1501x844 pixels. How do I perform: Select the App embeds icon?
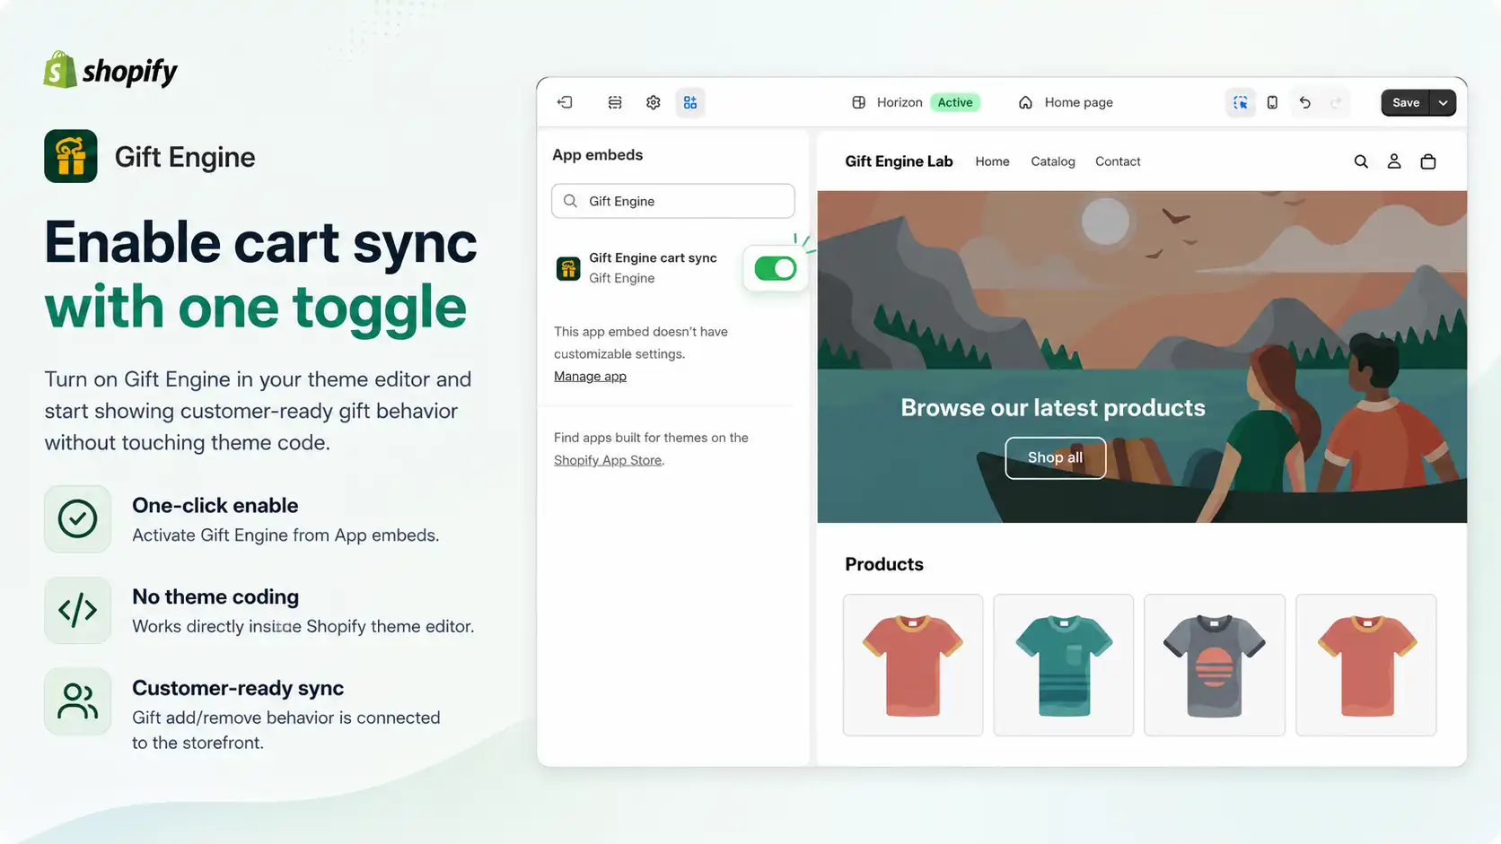click(x=690, y=102)
